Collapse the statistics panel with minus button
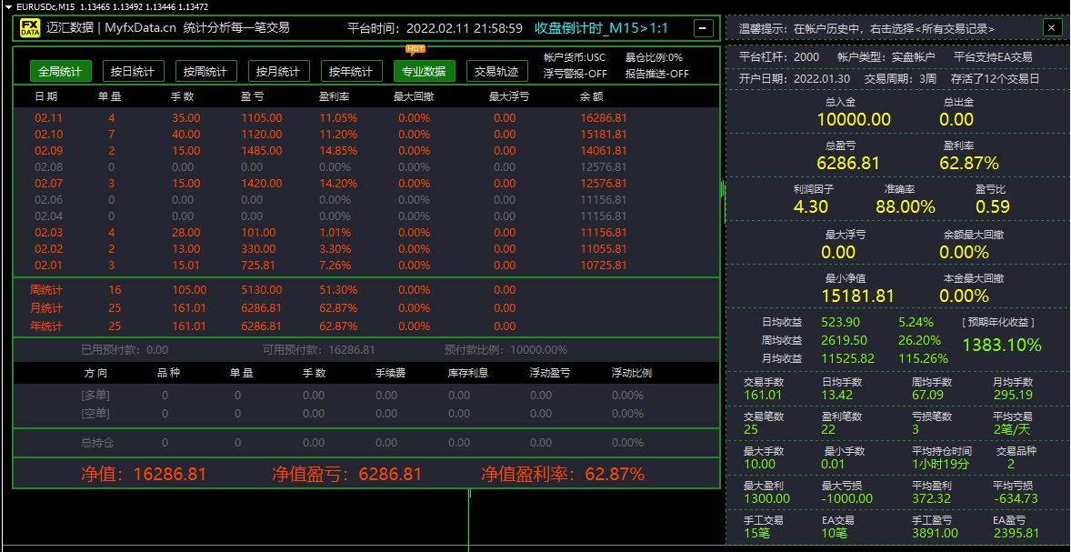The height and width of the screenshot is (552, 1071). click(704, 28)
